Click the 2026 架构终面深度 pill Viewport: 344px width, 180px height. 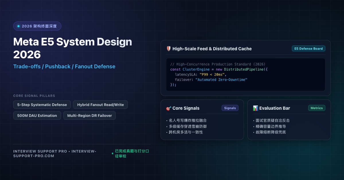tap(37, 26)
